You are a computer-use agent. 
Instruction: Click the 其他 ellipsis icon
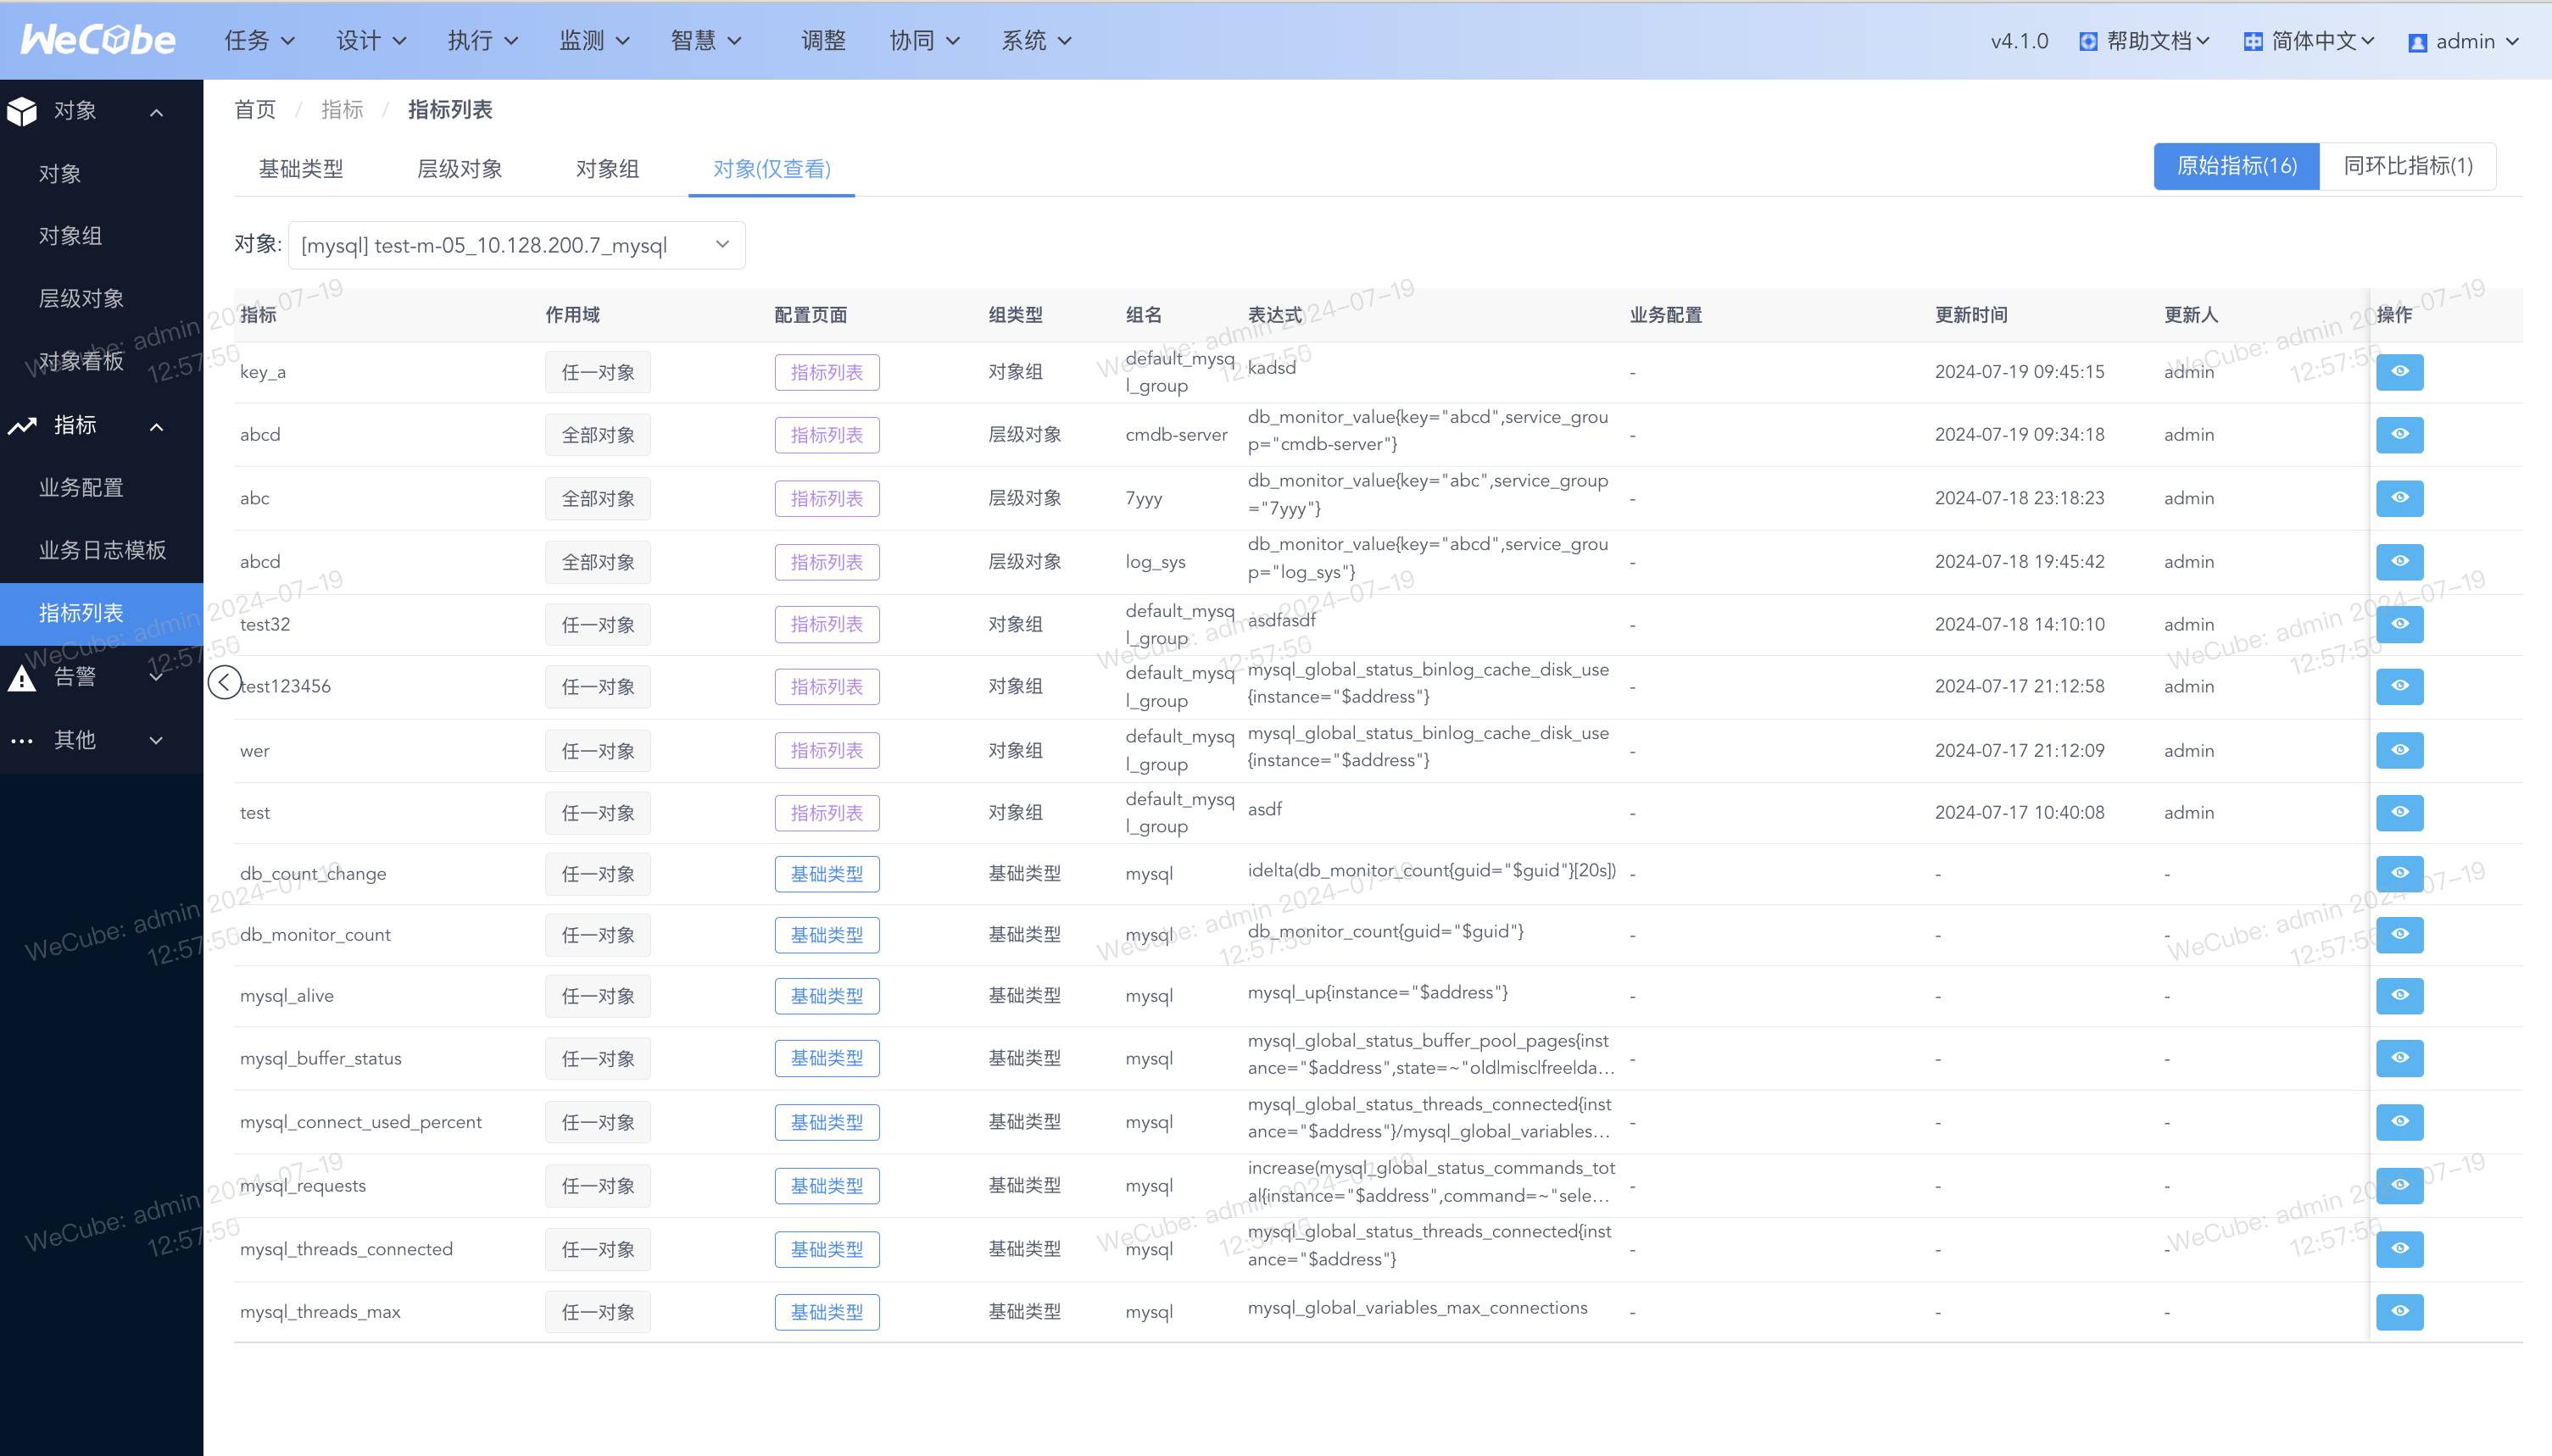22,741
